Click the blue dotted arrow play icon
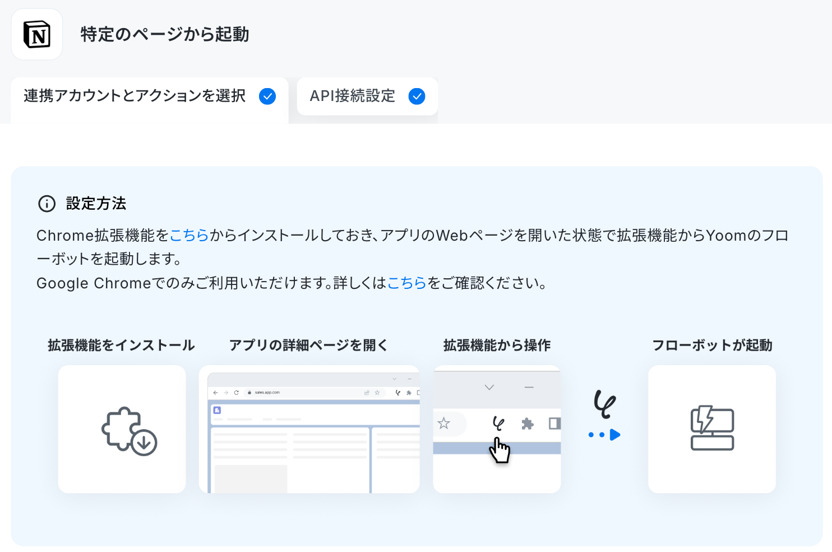 (x=604, y=435)
